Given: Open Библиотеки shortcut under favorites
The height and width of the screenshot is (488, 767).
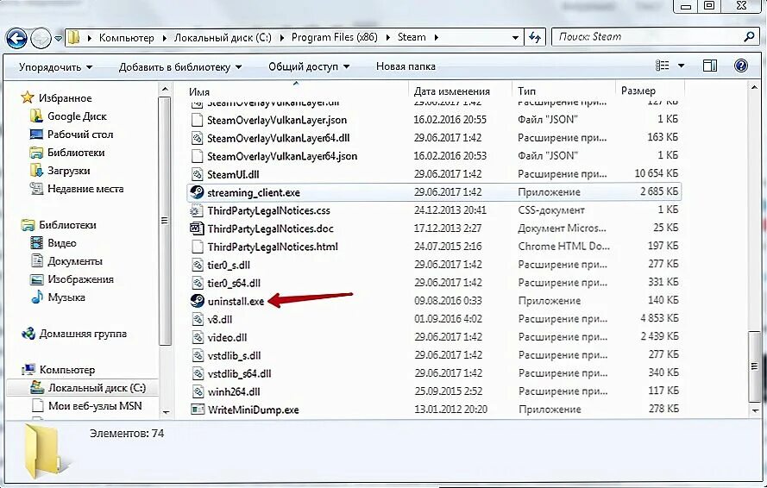Looking at the screenshot, I should [76, 153].
